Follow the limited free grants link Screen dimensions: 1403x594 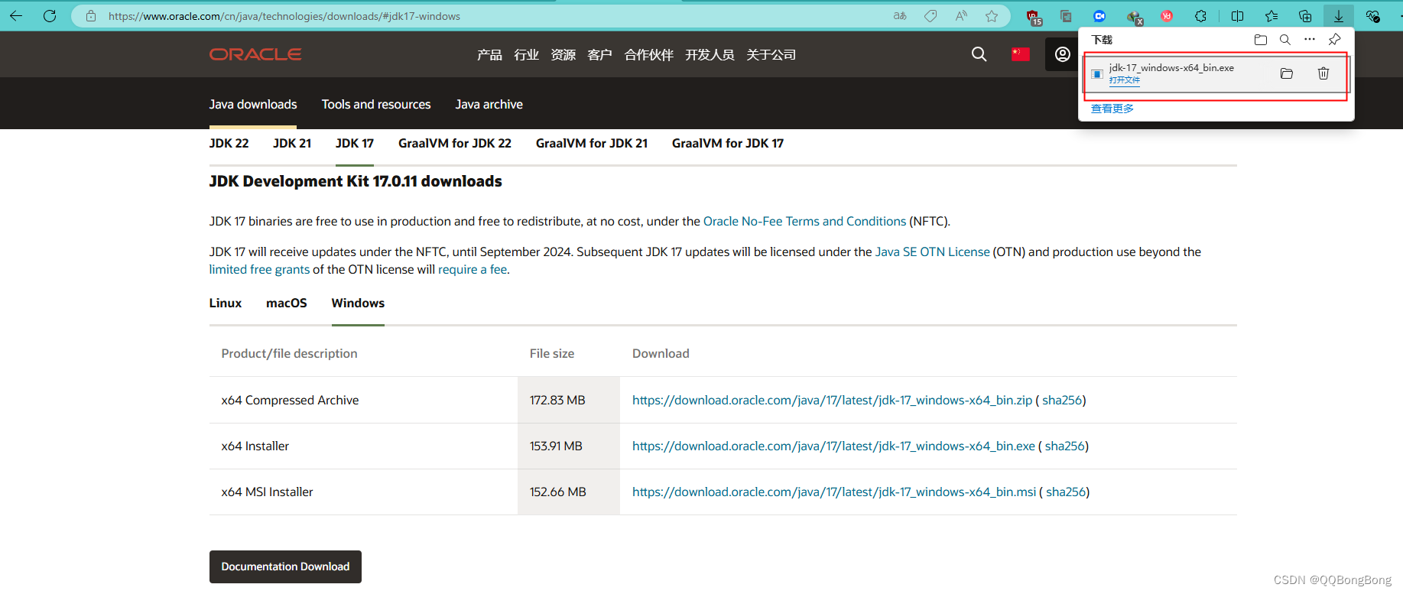(260, 270)
